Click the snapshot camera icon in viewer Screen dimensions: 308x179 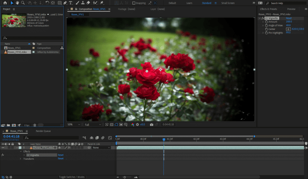pyautogui.click(x=152, y=124)
